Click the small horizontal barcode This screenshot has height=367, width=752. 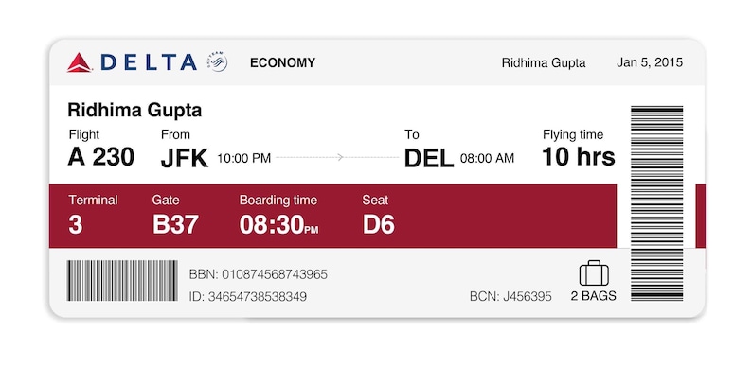click(x=122, y=281)
